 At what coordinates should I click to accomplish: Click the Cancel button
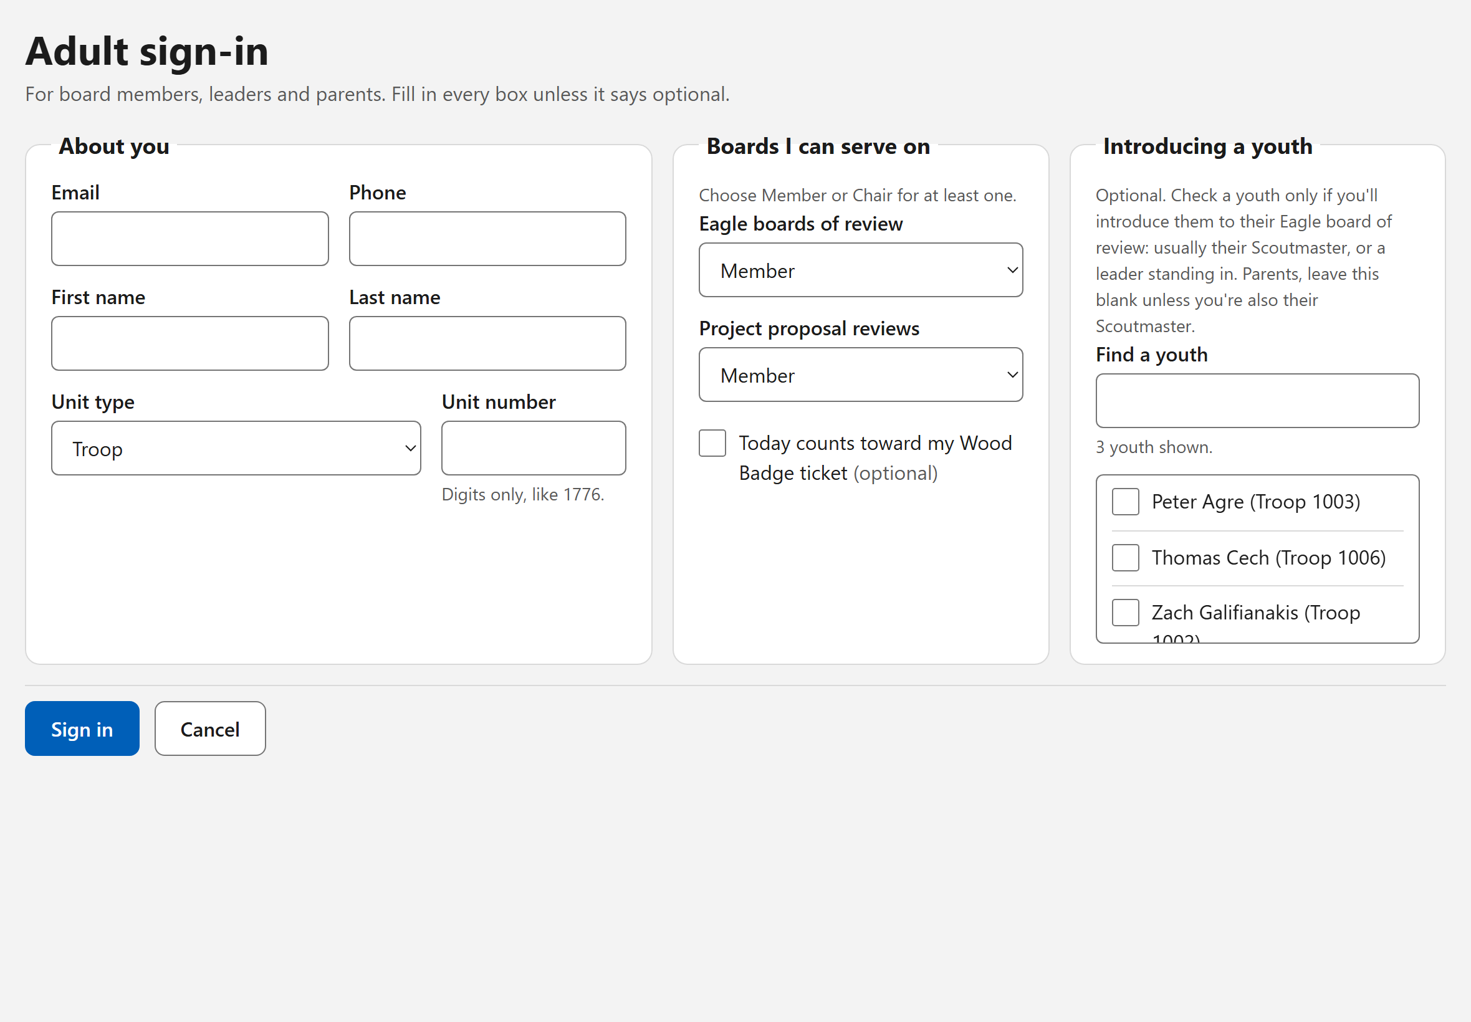tap(210, 728)
